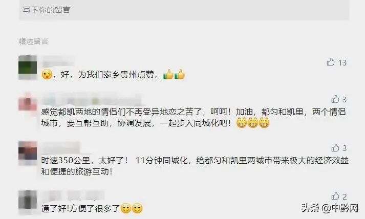Open the third commenter's dark avatar

click(x=28, y=153)
